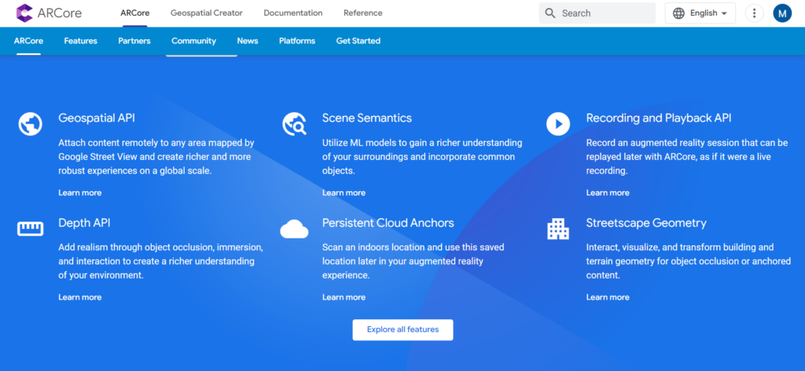
Task: Click the Depth API ruler icon
Action: pyautogui.click(x=30, y=229)
